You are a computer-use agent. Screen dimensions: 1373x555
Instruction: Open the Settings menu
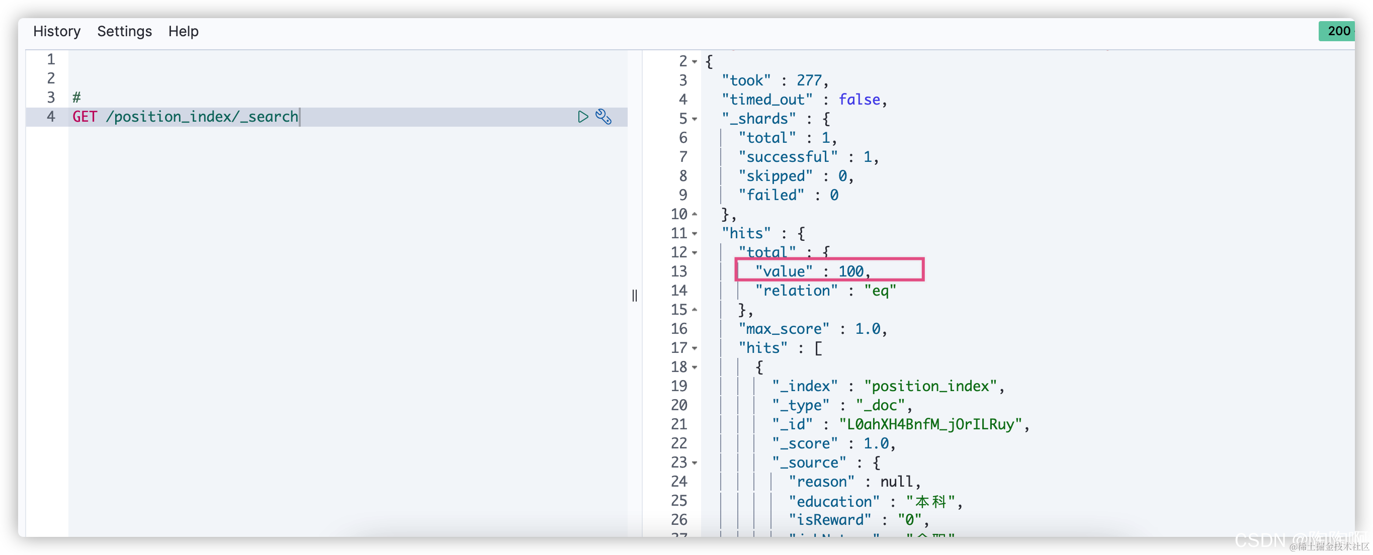(124, 32)
